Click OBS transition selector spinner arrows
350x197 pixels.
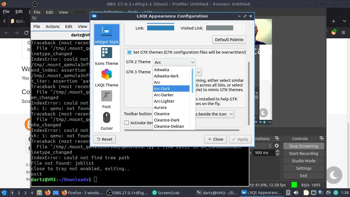pos(270,146)
